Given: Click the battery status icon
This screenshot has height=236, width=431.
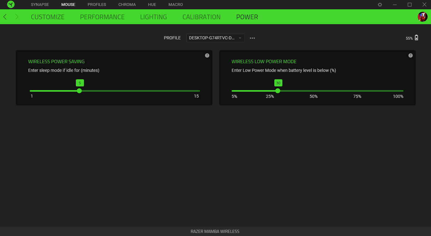Looking at the screenshot, I should pos(416,38).
